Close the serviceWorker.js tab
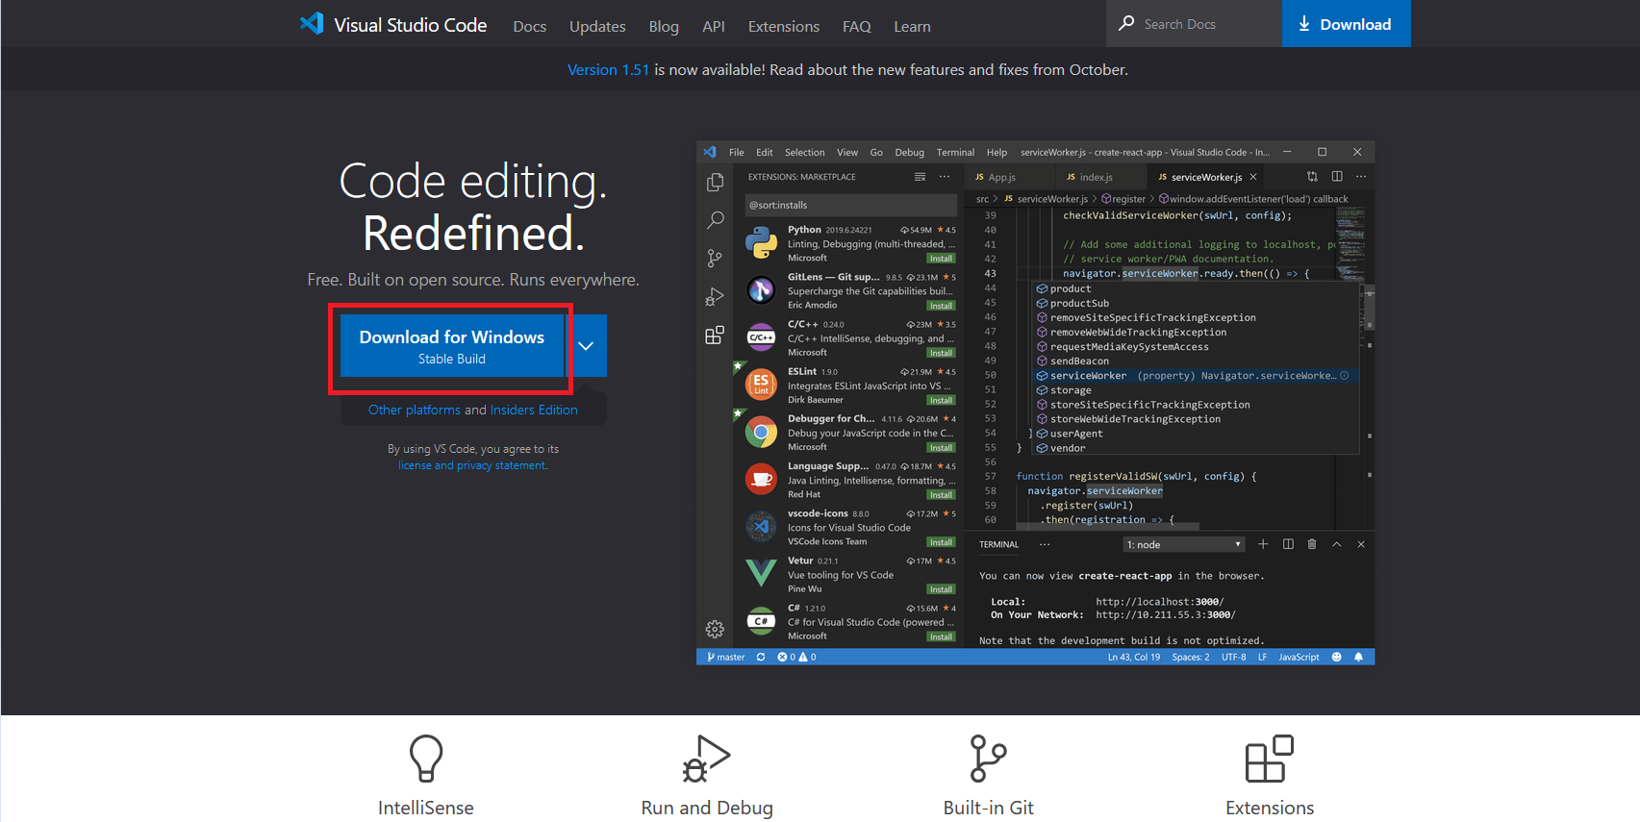Screen dimensions: 1640x822 tap(1253, 177)
